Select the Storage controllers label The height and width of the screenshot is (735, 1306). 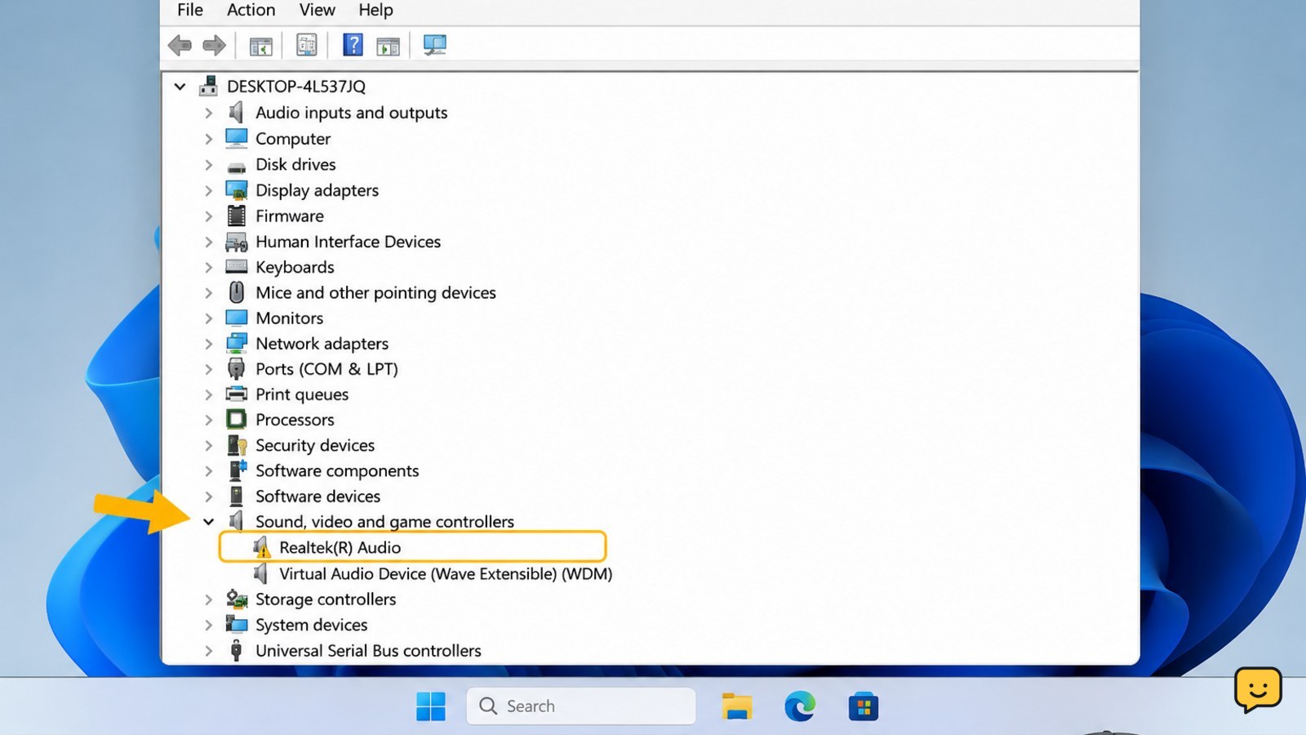click(326, 599)
